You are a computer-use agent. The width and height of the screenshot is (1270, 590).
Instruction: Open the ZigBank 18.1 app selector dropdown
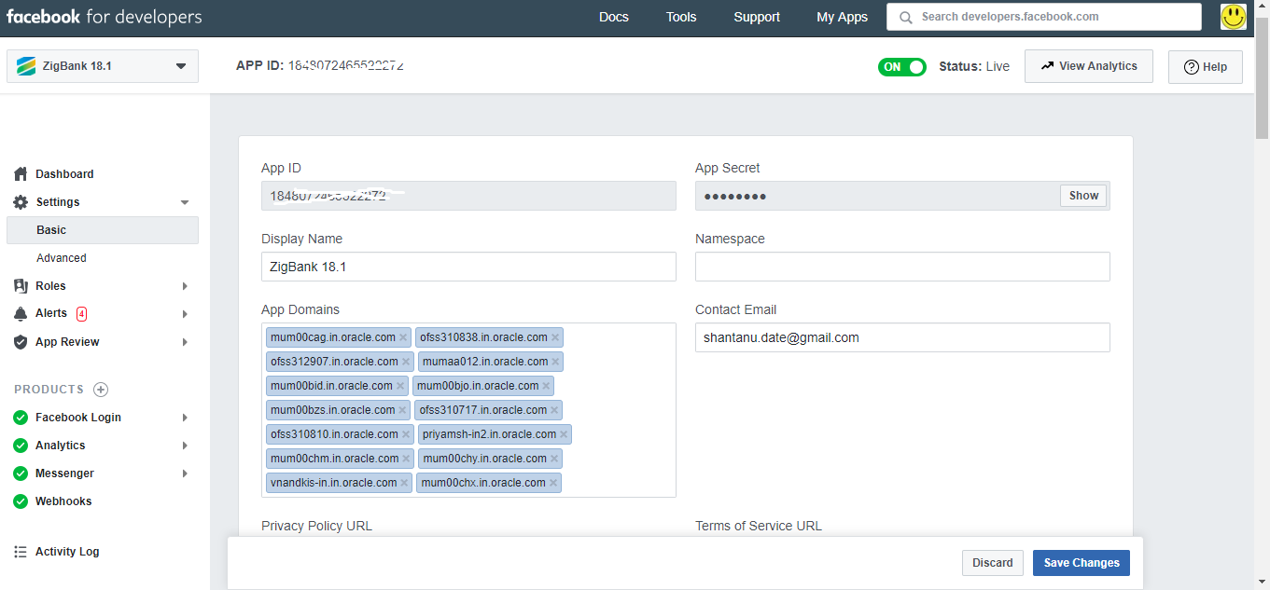pyautogui.click(x=103, y=66)
